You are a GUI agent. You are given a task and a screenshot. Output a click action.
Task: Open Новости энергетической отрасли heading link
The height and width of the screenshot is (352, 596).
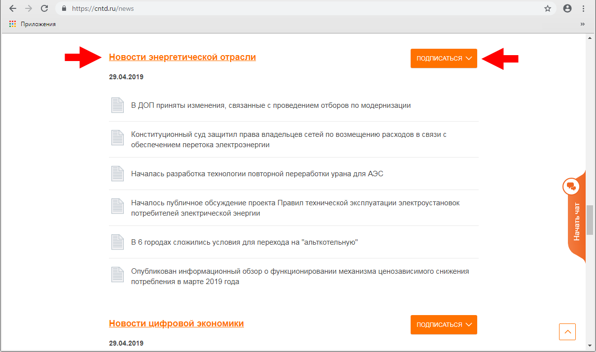(x=182, y=57)
